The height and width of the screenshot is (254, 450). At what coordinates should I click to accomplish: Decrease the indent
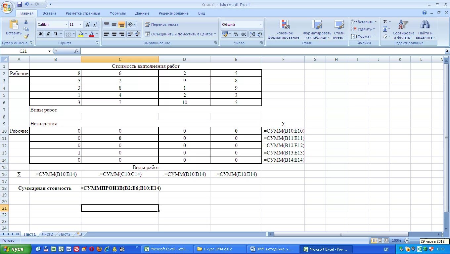[x=130, y=34]
